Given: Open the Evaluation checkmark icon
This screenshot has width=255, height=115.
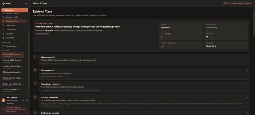Looking at the screenshot, I should tap(3, 38).
